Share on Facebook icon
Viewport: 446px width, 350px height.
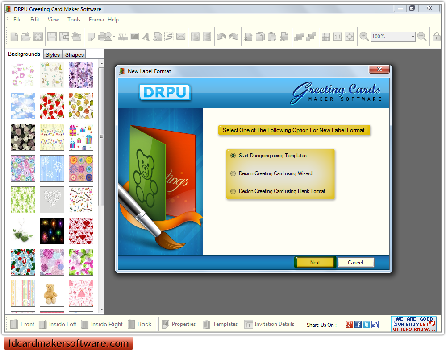(x=358, y=325)
